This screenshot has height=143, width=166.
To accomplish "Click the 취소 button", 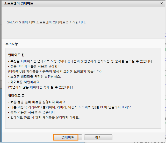I will tap(98, 137).
